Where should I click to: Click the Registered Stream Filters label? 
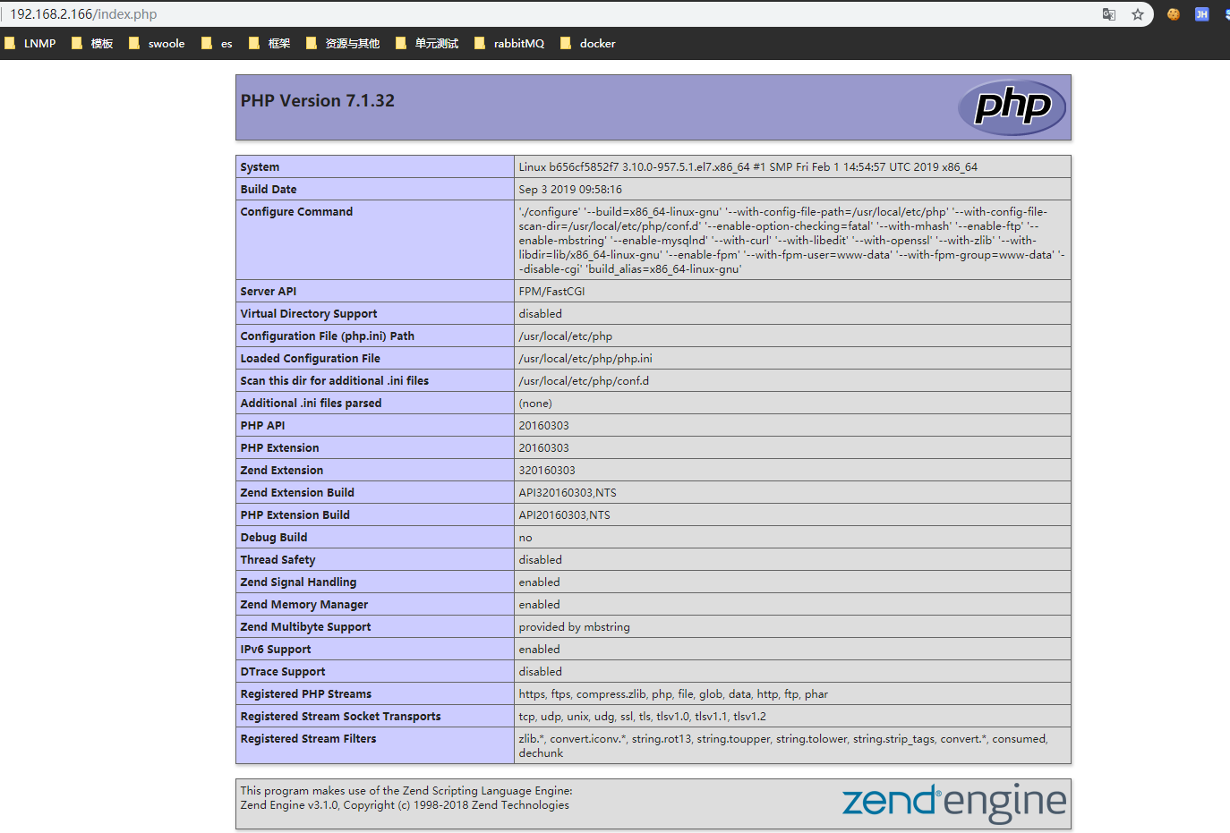tap(308, 739)
